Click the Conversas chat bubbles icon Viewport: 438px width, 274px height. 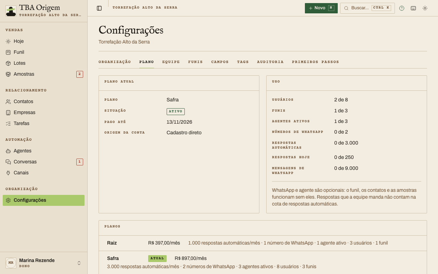coord(8,162)
